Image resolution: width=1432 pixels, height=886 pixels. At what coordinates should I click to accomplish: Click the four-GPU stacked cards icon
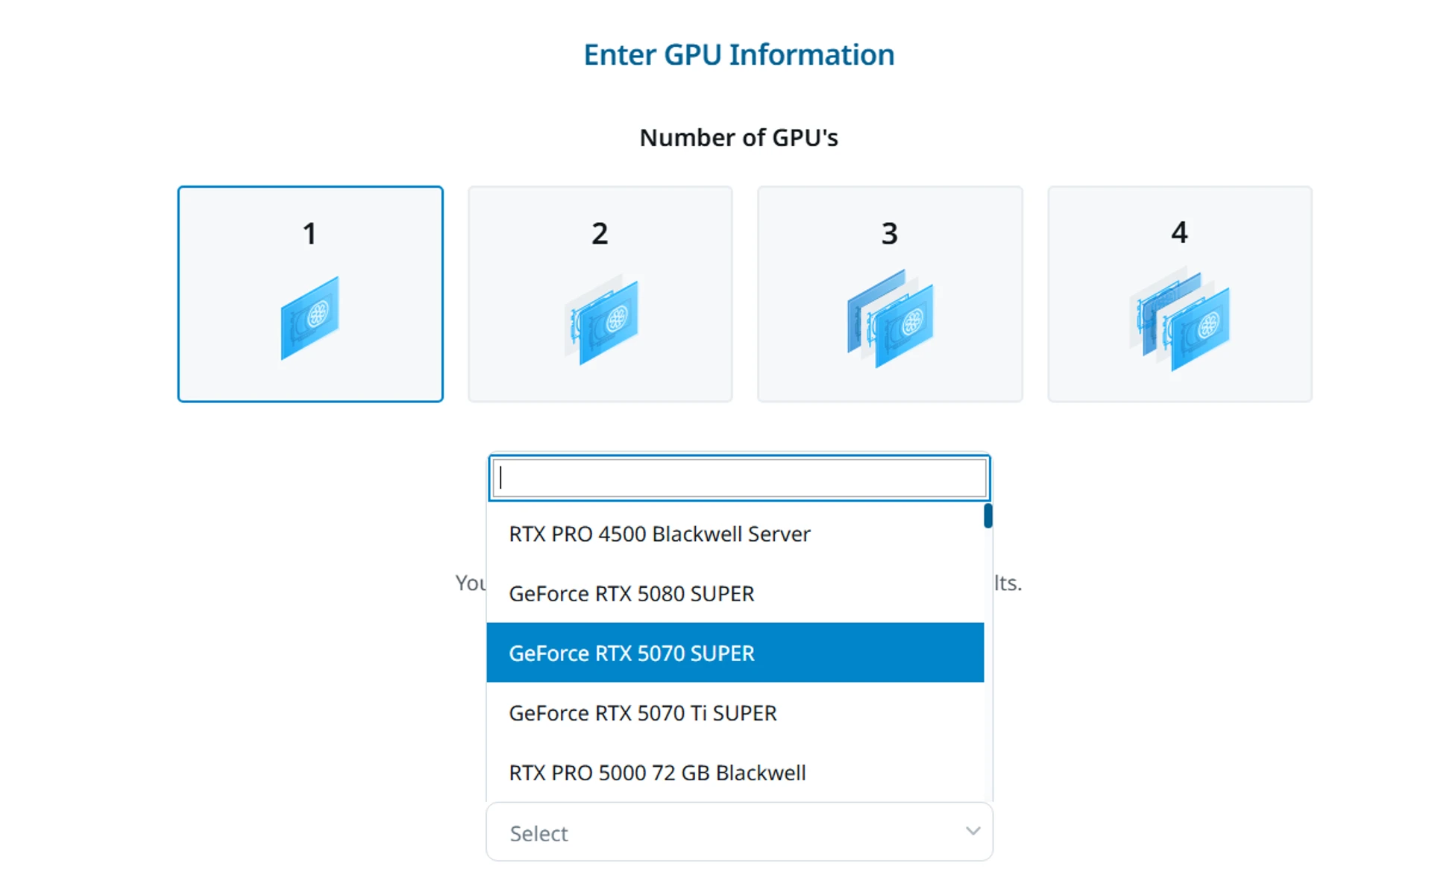pyautogui.click(x=1179, y=321)
